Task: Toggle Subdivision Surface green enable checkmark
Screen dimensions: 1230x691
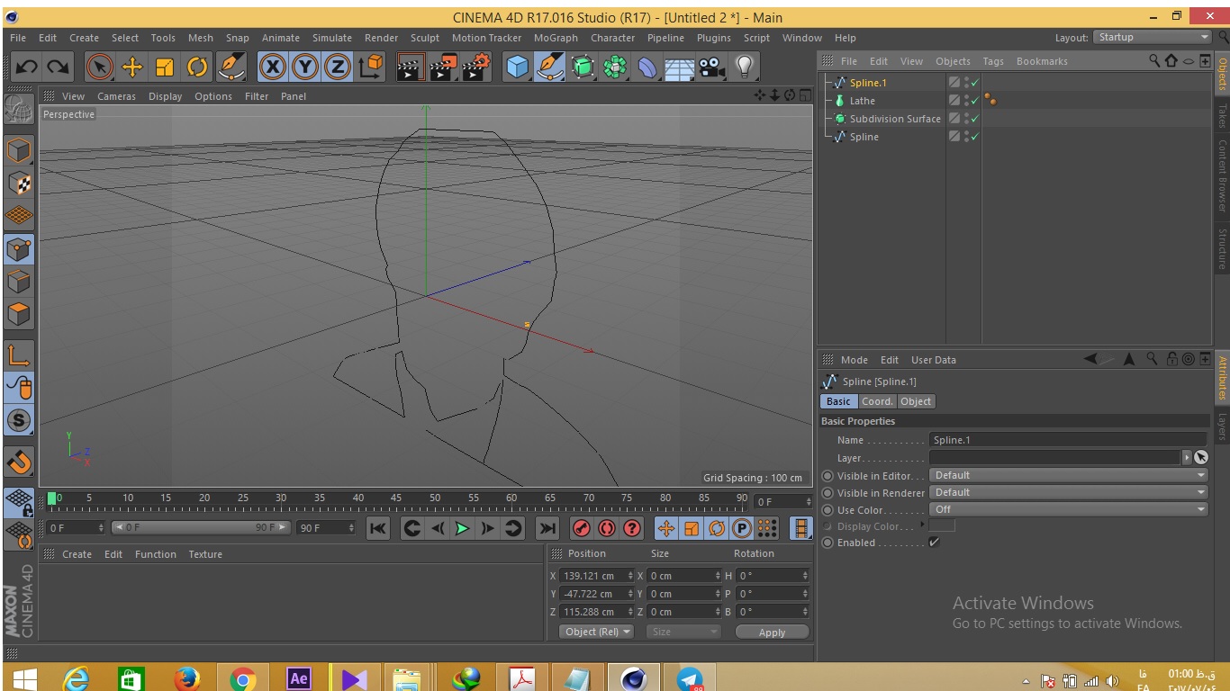Action: point(974,119)
